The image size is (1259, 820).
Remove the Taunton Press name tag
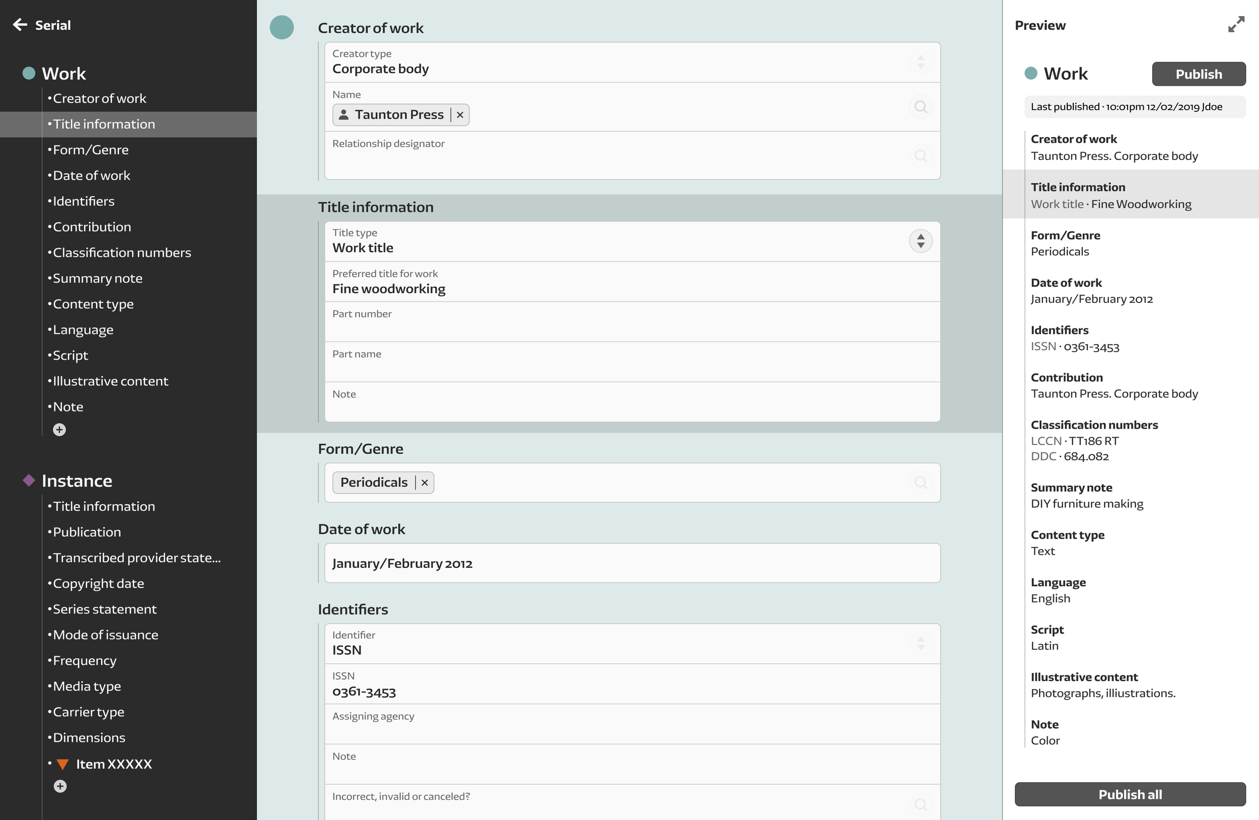pos(460,115)
